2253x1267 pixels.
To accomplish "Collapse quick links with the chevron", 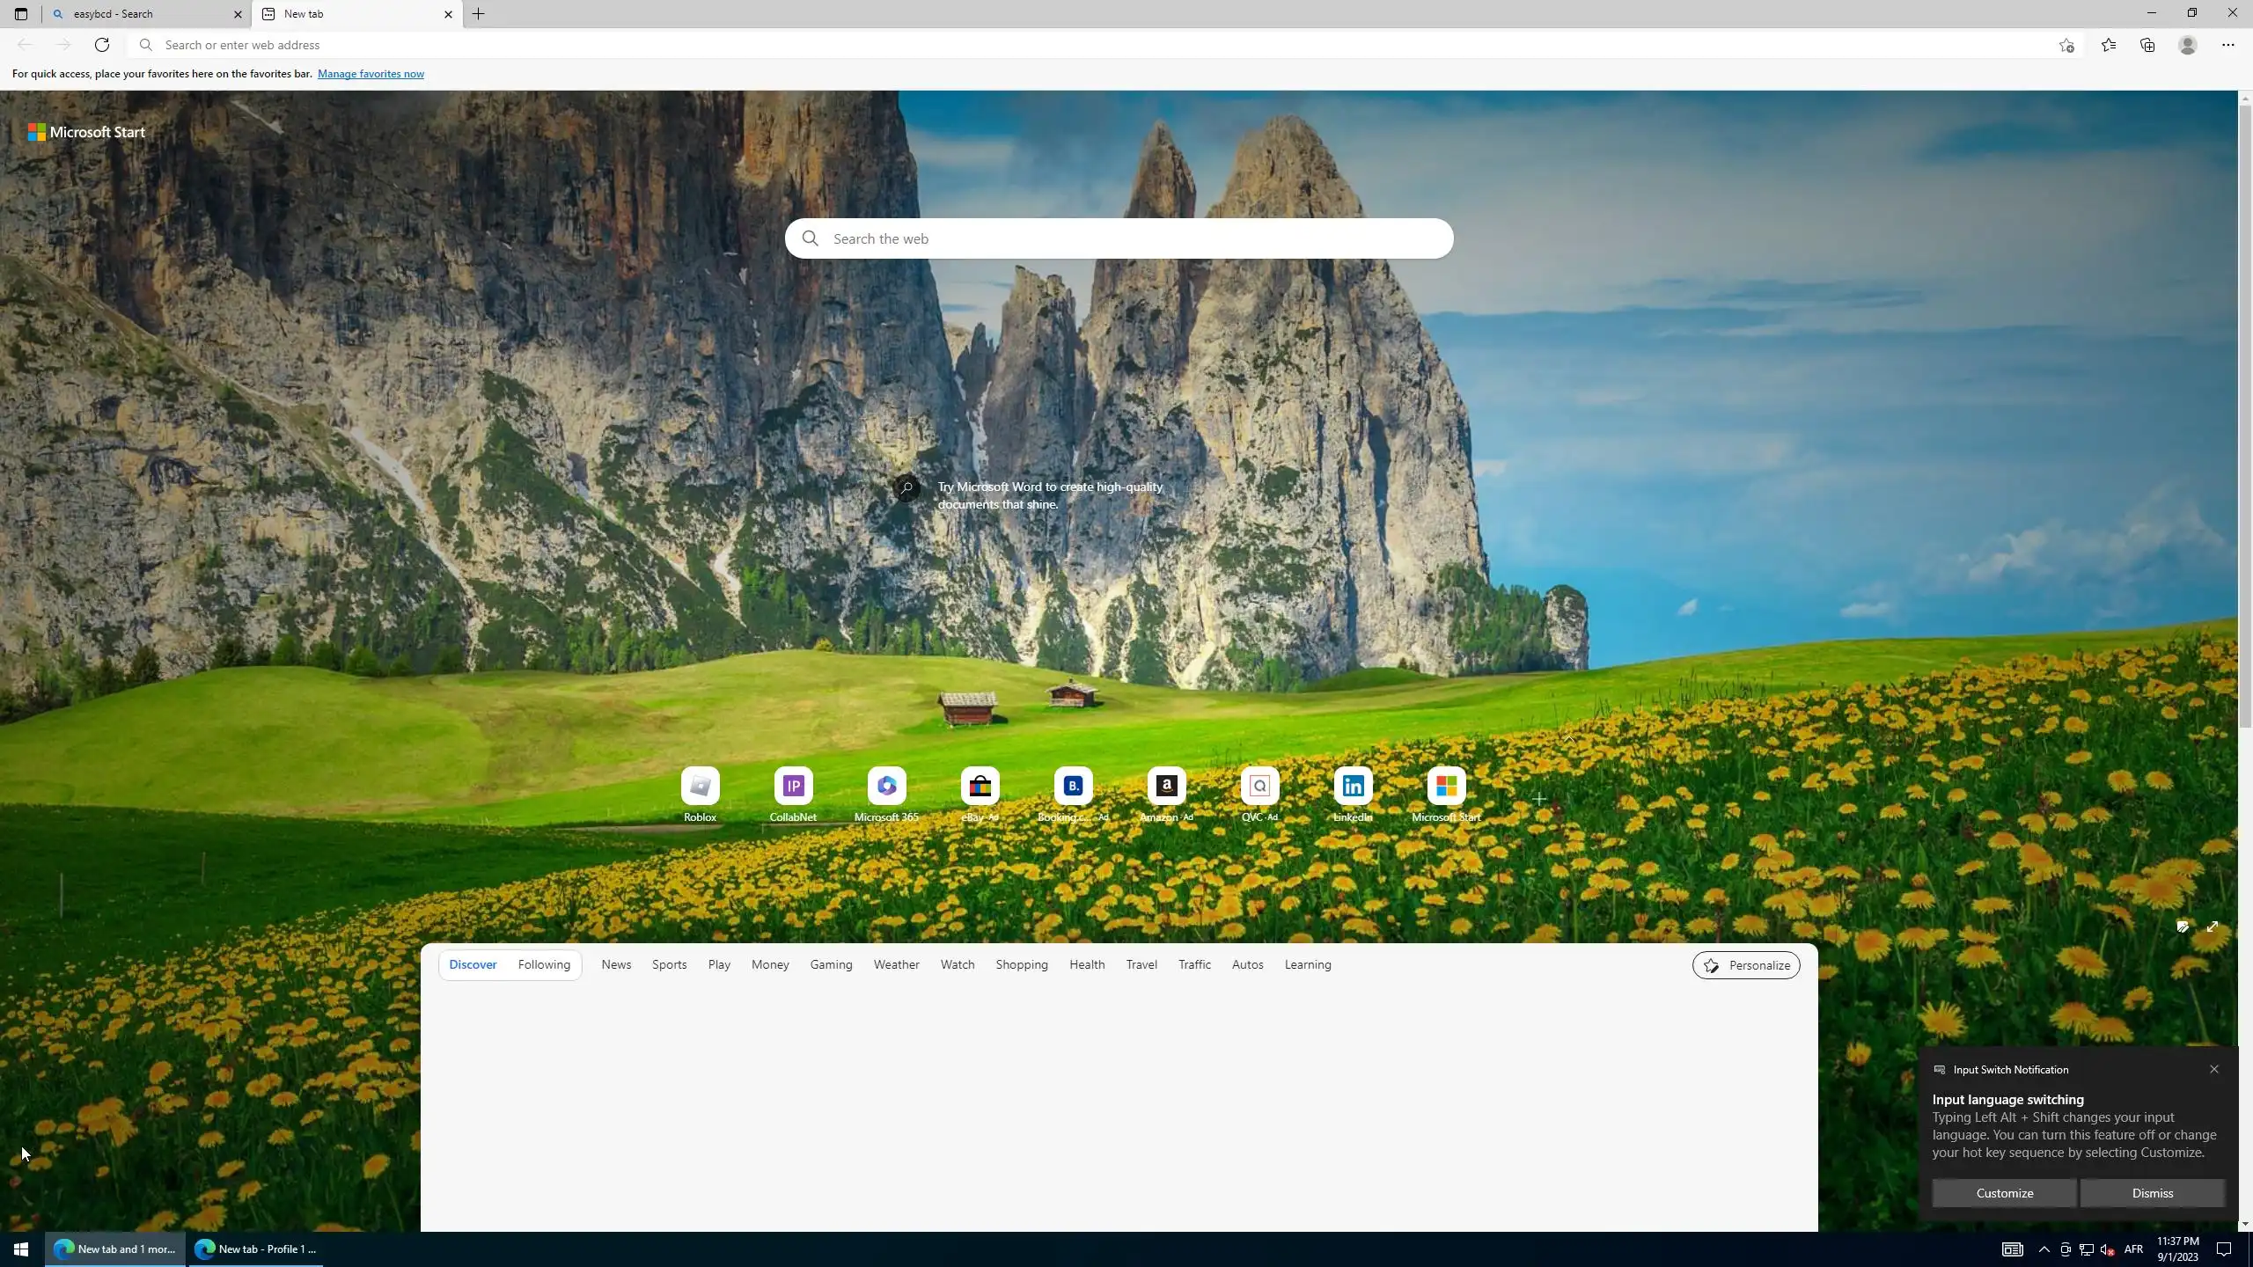I will click(1570, 739).
